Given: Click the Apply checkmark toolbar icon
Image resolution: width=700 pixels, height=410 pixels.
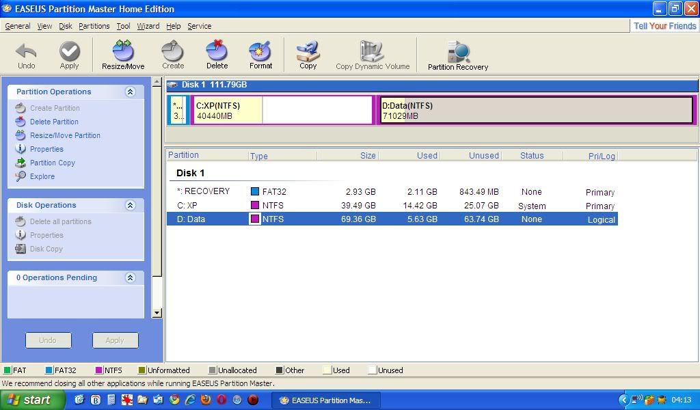Looking at the screenshot, I should [x=69, y=55].
